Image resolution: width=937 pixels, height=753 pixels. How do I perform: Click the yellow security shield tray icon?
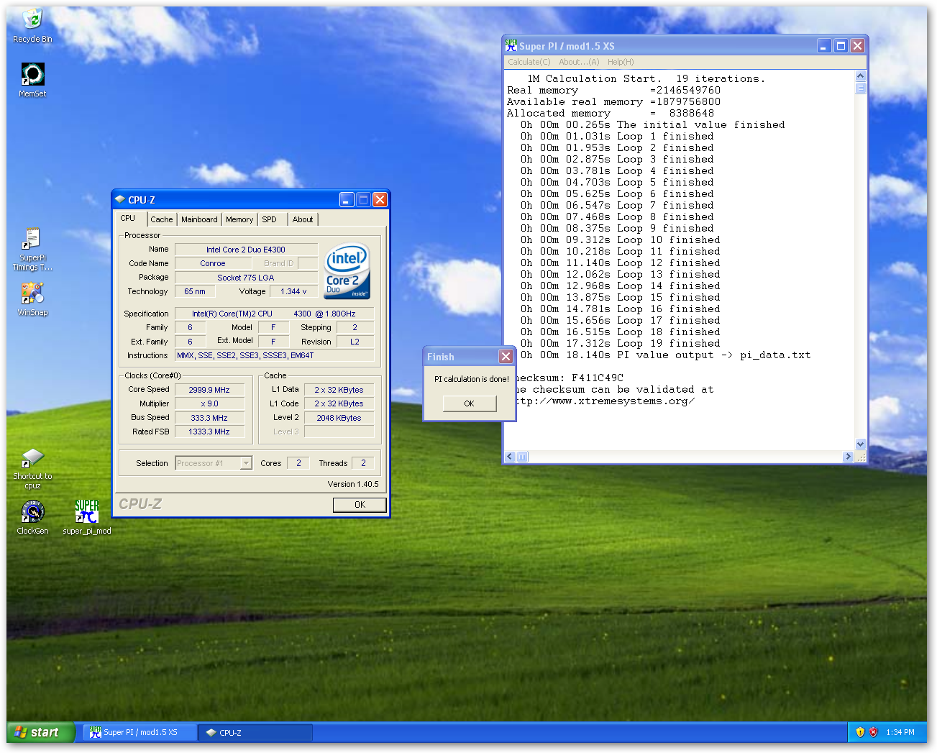[x=860, y=732]
